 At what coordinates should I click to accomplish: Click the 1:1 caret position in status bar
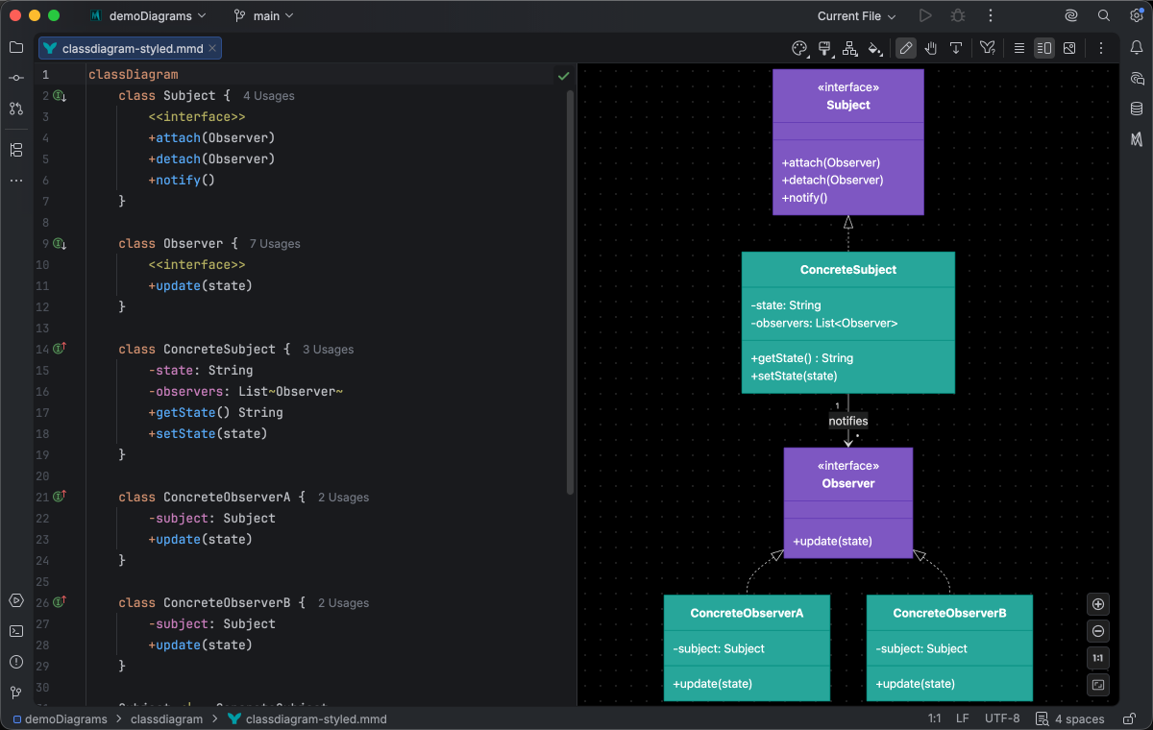(x=934, y=718)
